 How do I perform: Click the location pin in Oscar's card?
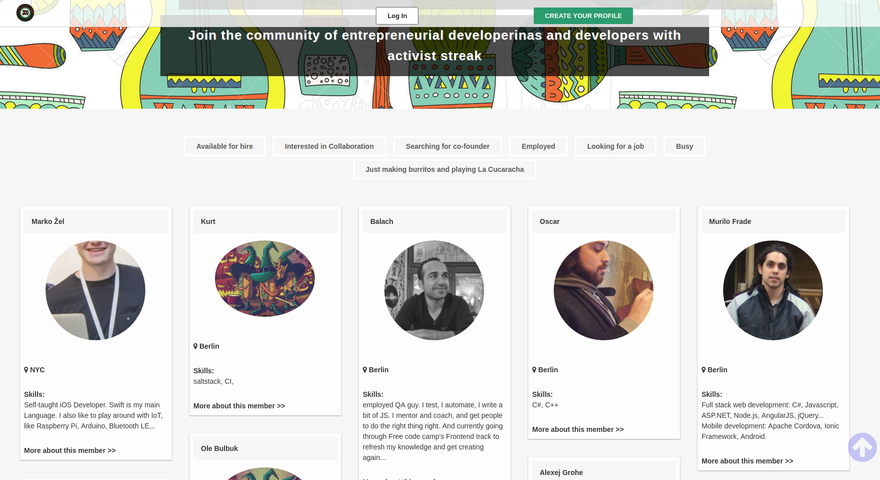(534, 370)
